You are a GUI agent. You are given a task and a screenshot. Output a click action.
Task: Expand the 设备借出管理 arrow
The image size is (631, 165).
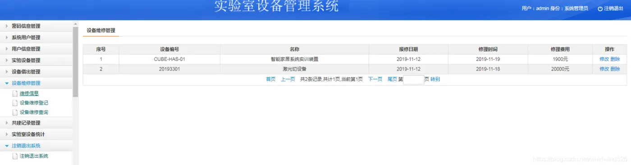click(7, 72)
